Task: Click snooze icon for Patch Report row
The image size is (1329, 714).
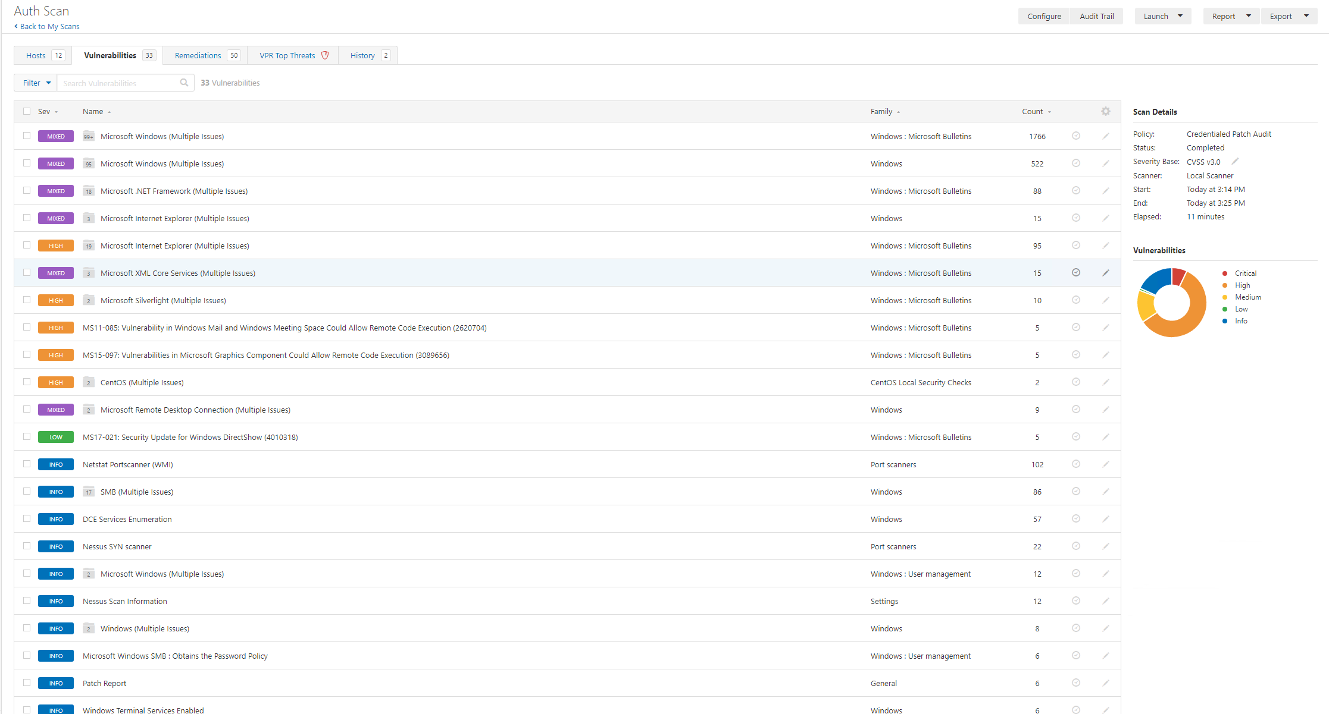Action: pyautogui.click(x=1076, y=682)
